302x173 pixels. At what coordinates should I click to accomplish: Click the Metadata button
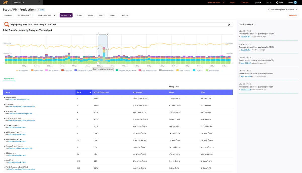click(x=293, y=15)
